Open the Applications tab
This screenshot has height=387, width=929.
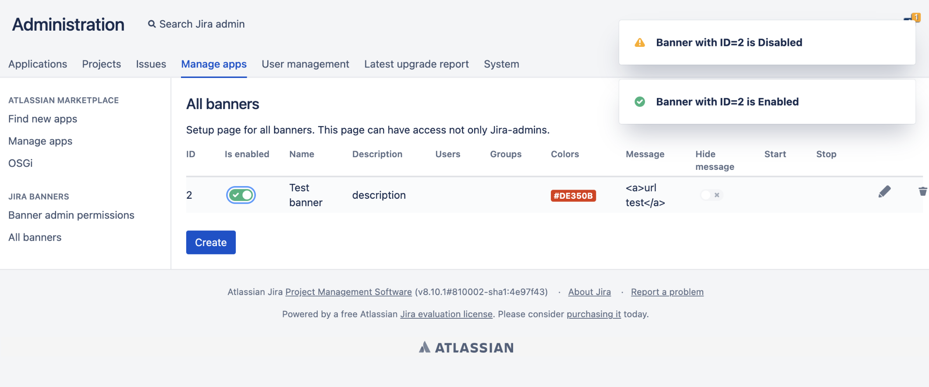[38, 64]
